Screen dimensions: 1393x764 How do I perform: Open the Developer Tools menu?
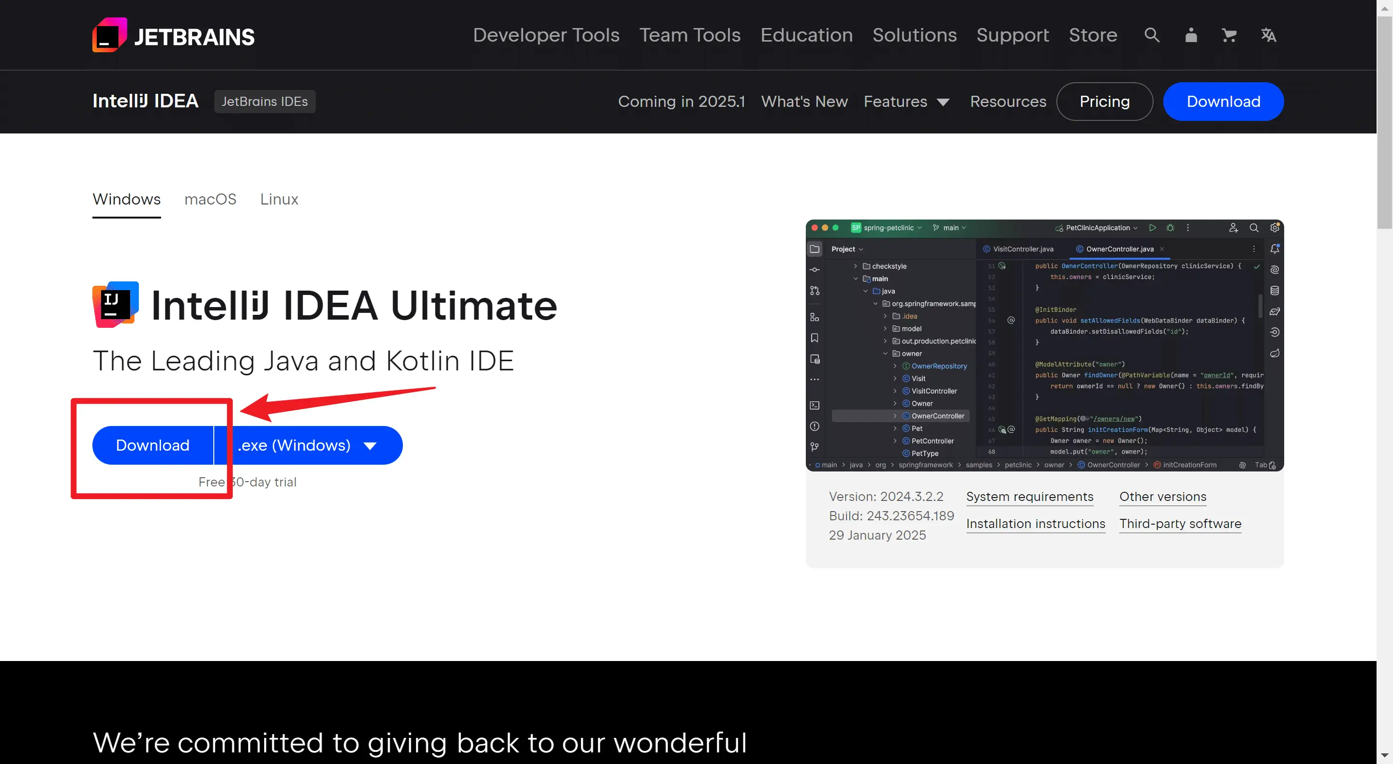point(546,35)
